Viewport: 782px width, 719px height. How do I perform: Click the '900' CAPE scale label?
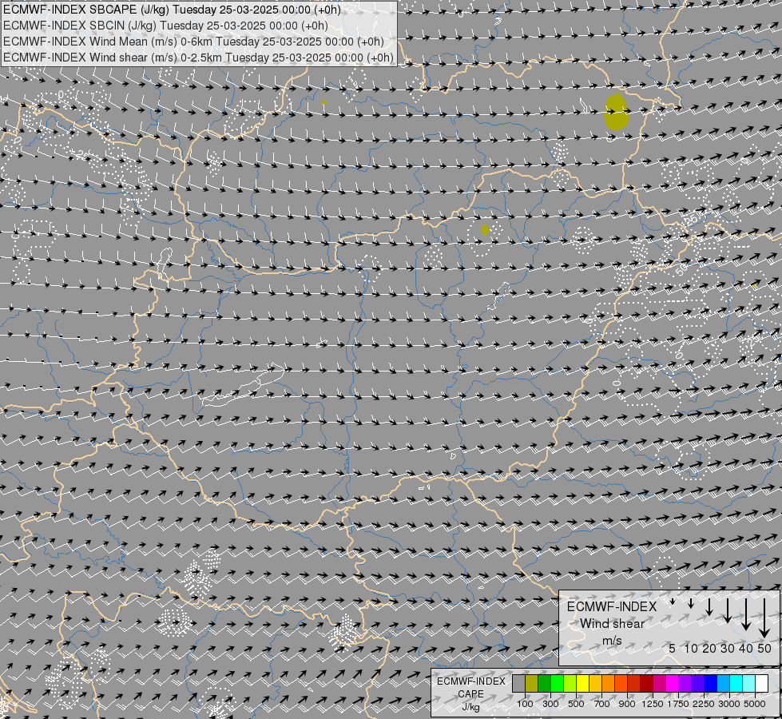(627, 704)
